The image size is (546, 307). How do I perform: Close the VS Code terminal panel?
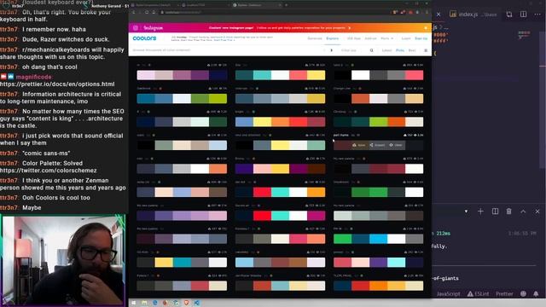[x=537, y=211]
